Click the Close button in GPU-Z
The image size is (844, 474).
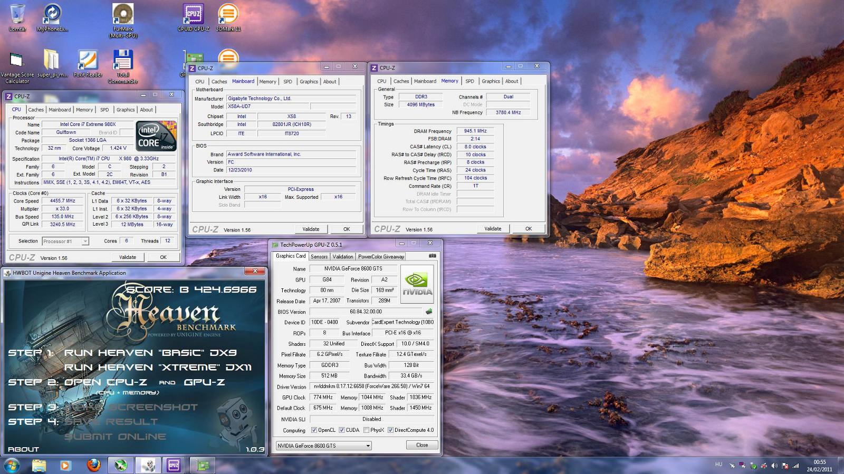pyautogui.click(x=422, y=445)
